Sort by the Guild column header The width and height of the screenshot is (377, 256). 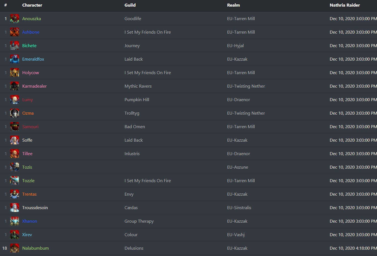pyautogui.click(x=130, y=5)
